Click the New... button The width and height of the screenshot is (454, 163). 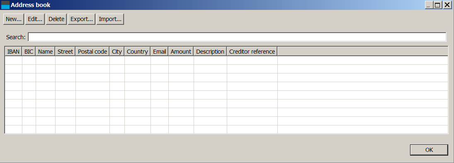pos(14,19)
